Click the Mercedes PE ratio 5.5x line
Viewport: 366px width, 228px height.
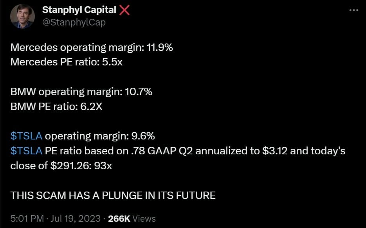click(x=66, y=62)
